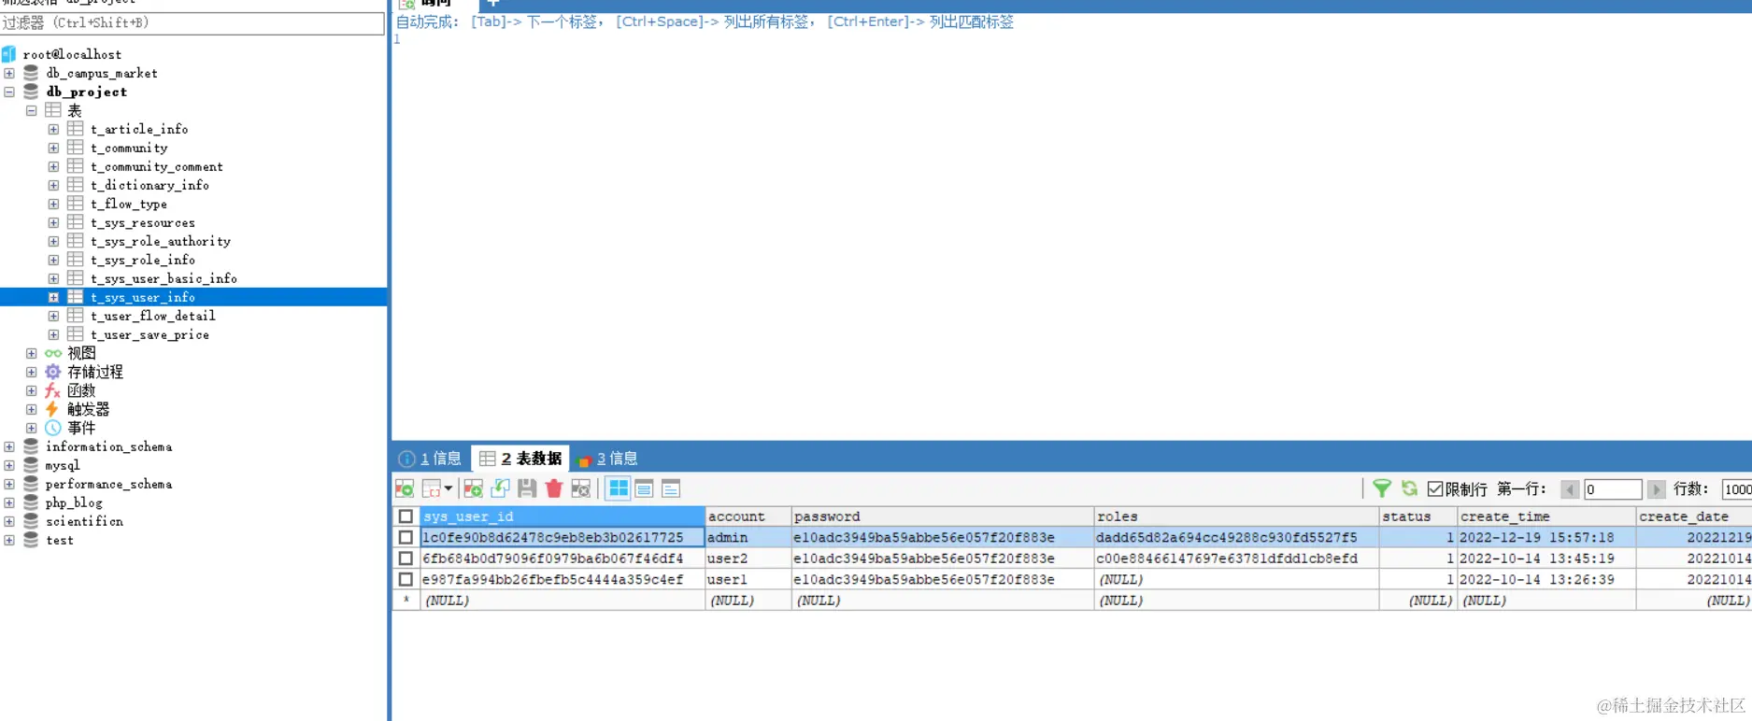Open the 2 表数据 tab

tap(520, 459)
